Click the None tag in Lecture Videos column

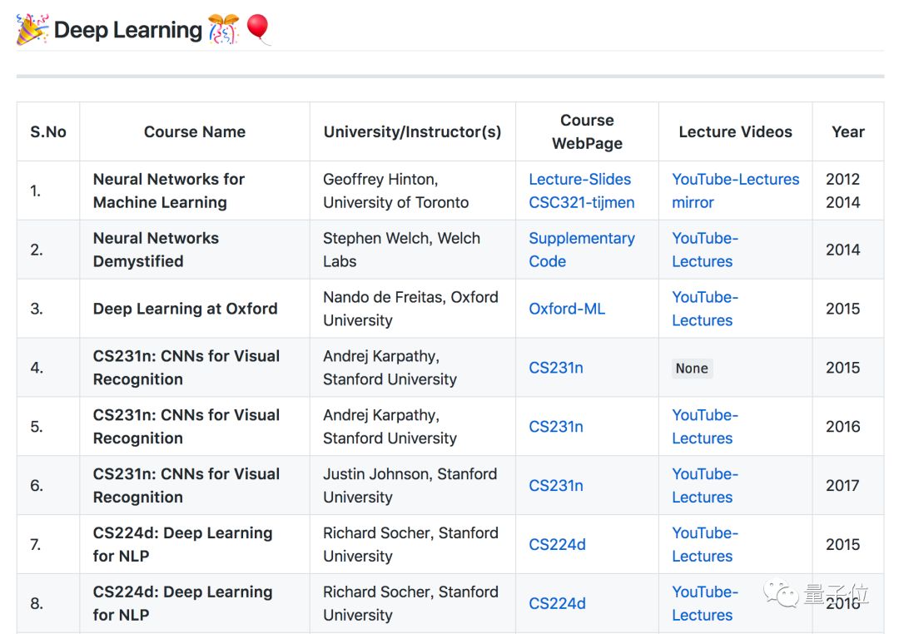tap(692, 369)
